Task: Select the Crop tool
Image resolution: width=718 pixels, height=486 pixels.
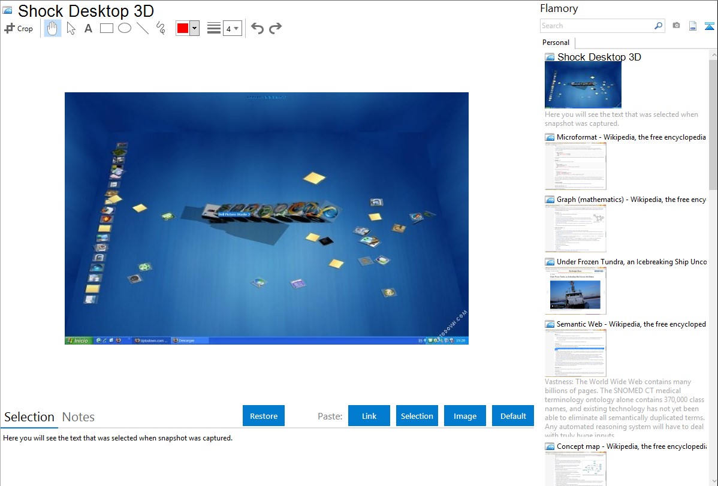Action: point(19,28)
